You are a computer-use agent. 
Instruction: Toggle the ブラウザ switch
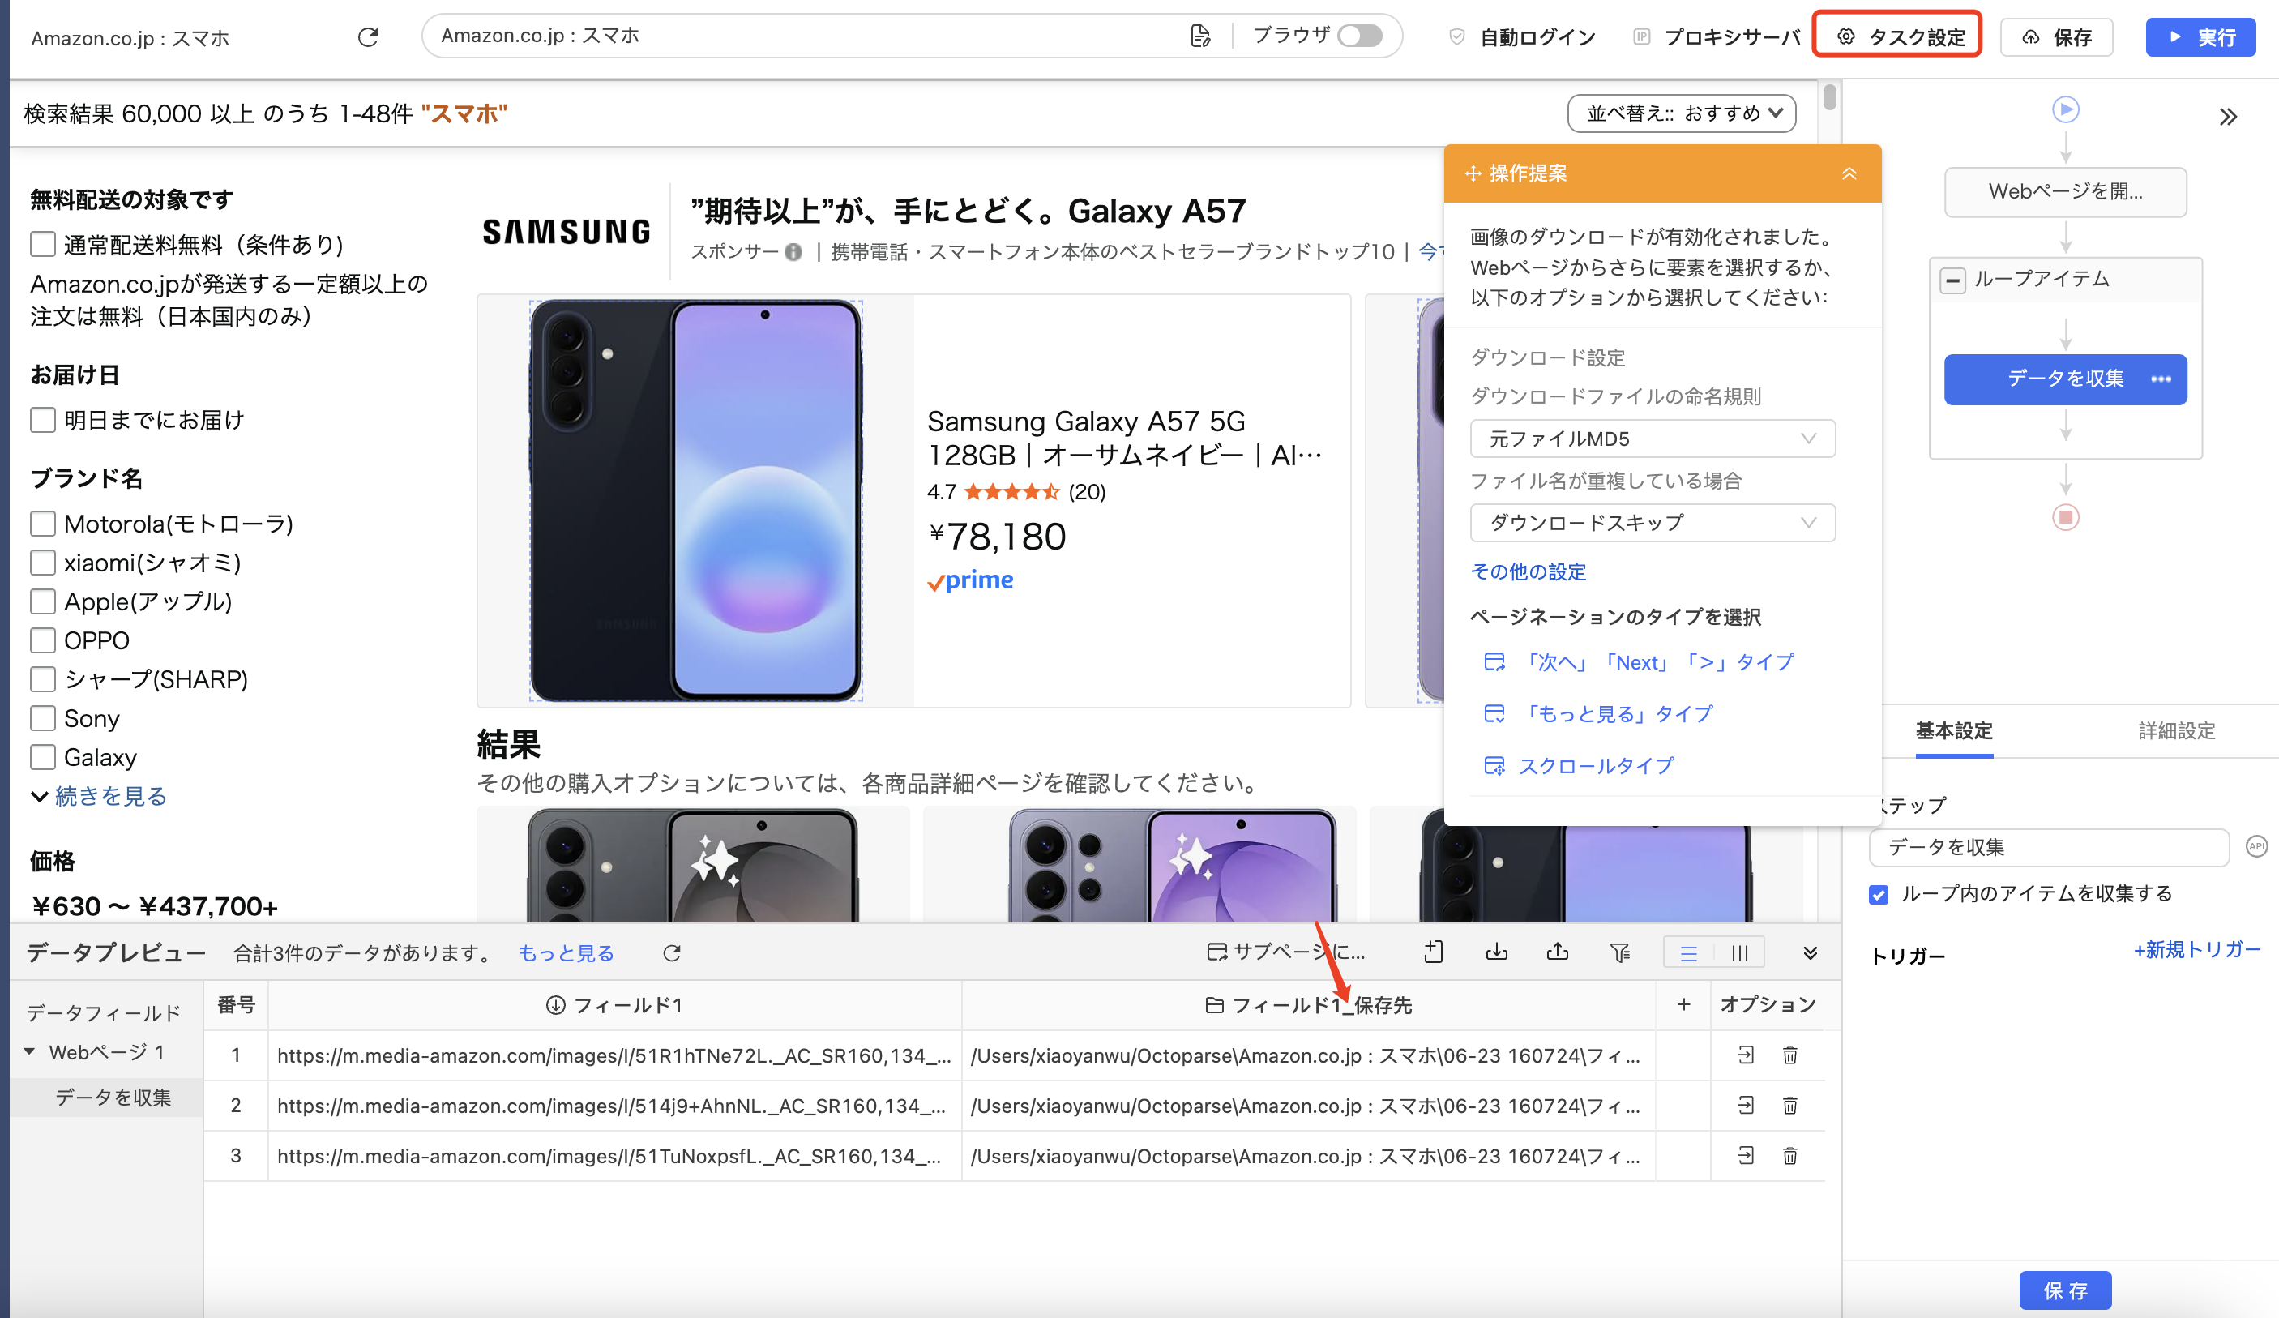click(x=1360, y=36)
